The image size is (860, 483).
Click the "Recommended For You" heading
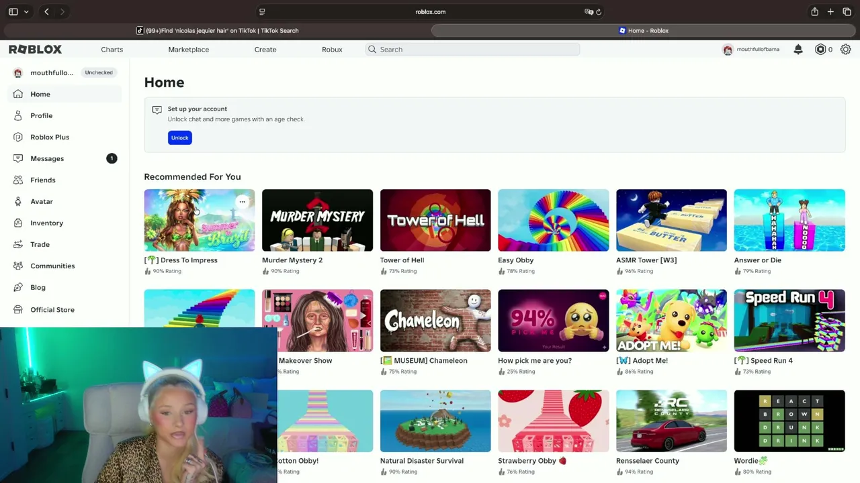pos(192,176)
